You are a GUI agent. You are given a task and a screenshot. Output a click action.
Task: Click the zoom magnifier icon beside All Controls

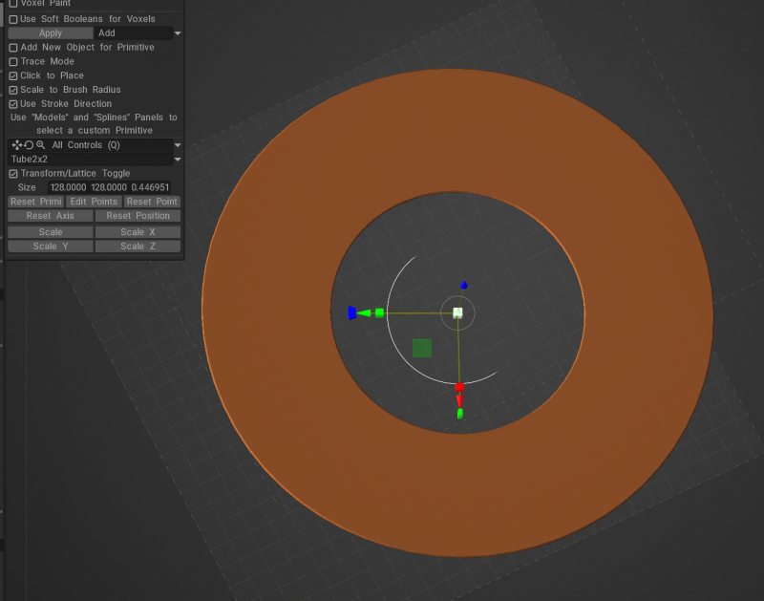[x=40, y=145]
